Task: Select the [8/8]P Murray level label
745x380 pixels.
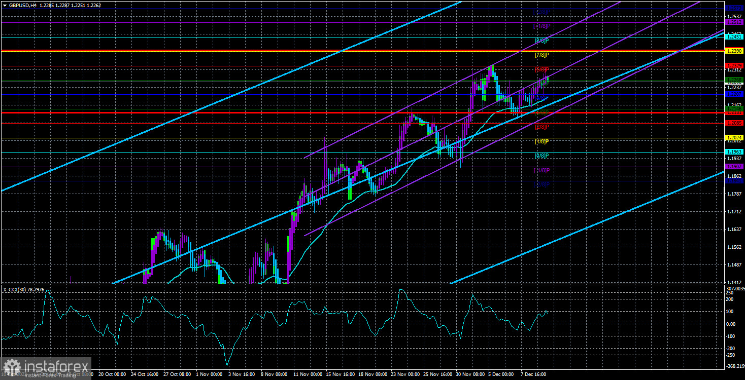Action: (541, 41)
